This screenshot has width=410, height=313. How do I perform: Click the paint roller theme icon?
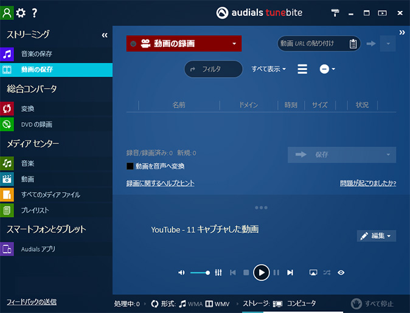click(x=335, y=13)
